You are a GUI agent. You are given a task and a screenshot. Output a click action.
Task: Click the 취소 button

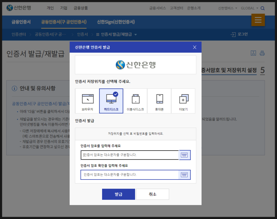[x=153, y=194]
